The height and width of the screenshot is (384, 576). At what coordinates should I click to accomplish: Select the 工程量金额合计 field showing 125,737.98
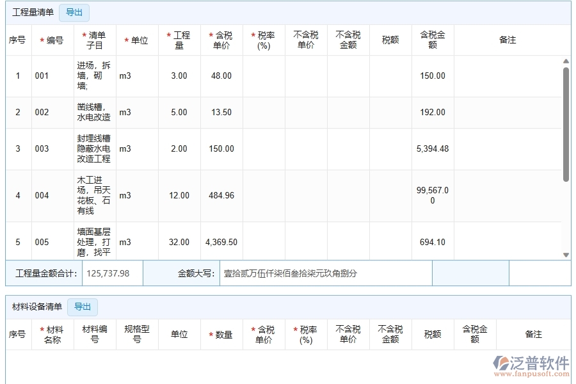[111, 273]
